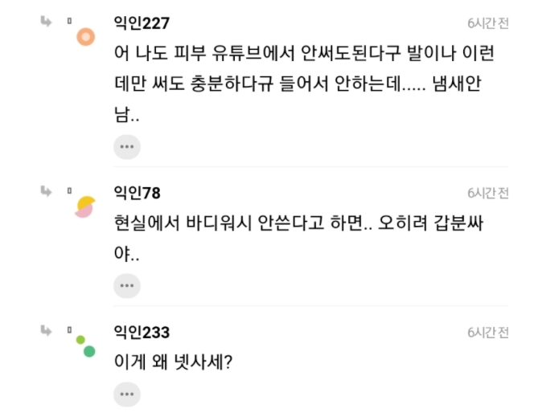Click the 6시간 전 timestamp on 익인227's comment

[488, 23]
